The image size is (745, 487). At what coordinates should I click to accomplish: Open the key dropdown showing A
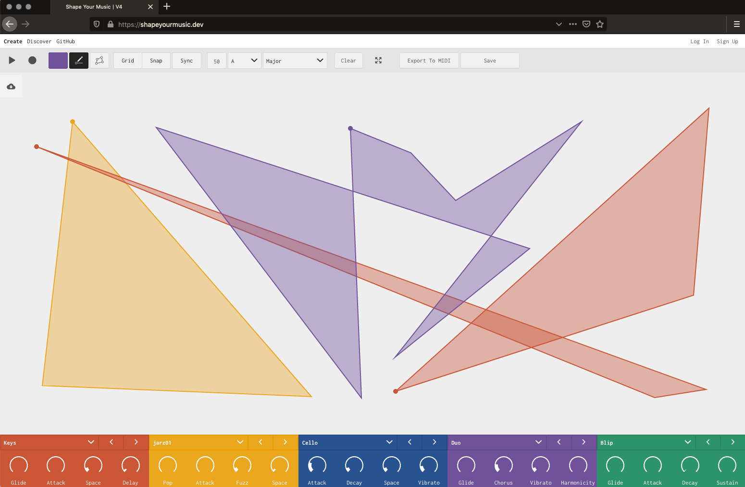point(244,61)
